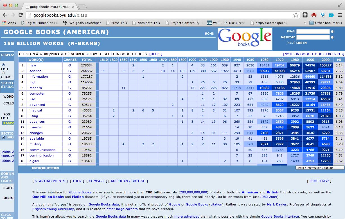Go back with the browser back arrow
345x219 pixels.
coord(5,15)
